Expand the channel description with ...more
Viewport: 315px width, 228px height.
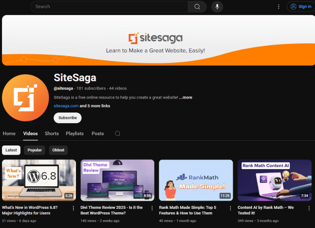186,97
